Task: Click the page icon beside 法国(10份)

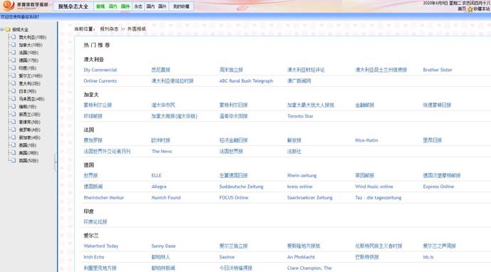Action: pyautogui.click(x=14, y=52)
